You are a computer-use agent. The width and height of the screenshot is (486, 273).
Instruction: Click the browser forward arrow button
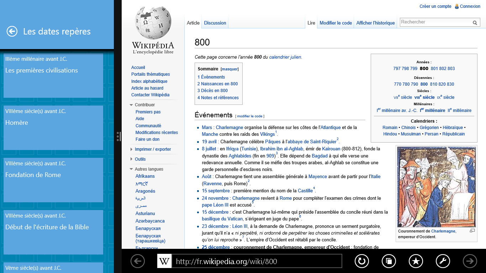(x=470, y=261)
